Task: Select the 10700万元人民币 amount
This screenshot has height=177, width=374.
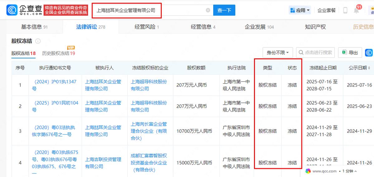Action: 194,131
